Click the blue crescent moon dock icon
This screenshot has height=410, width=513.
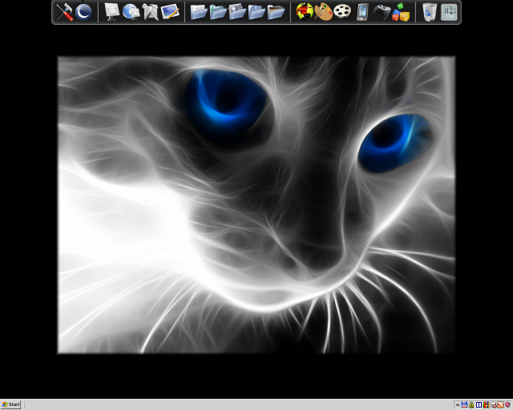pyautogui.click(x=83, y=12)
